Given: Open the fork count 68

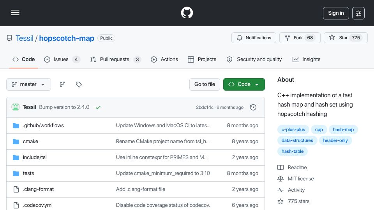Looking at the screenshot, I should 310,38.
